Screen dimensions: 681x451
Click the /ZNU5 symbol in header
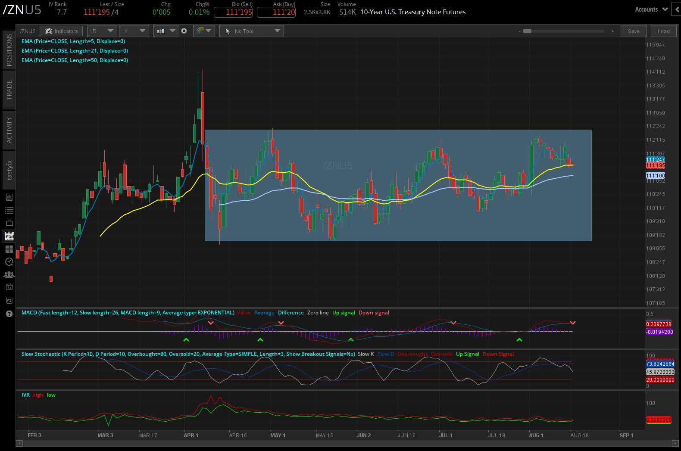(22, 10)
